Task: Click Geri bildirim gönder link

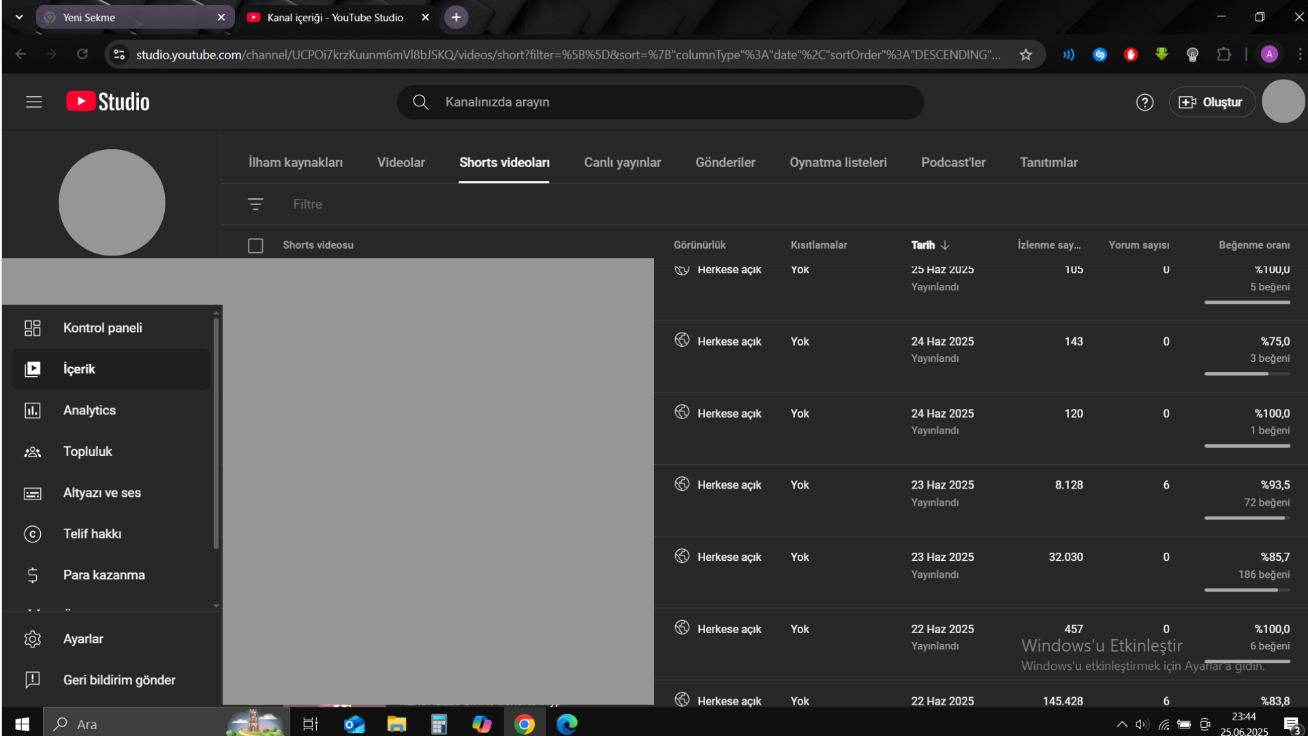Action: click(x=119, y=680)
